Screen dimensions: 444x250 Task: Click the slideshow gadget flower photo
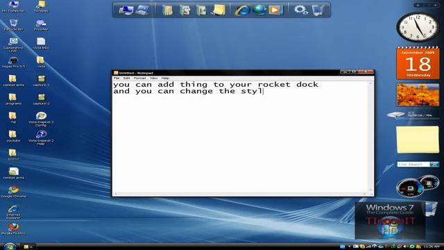click(x=418, y=94)
